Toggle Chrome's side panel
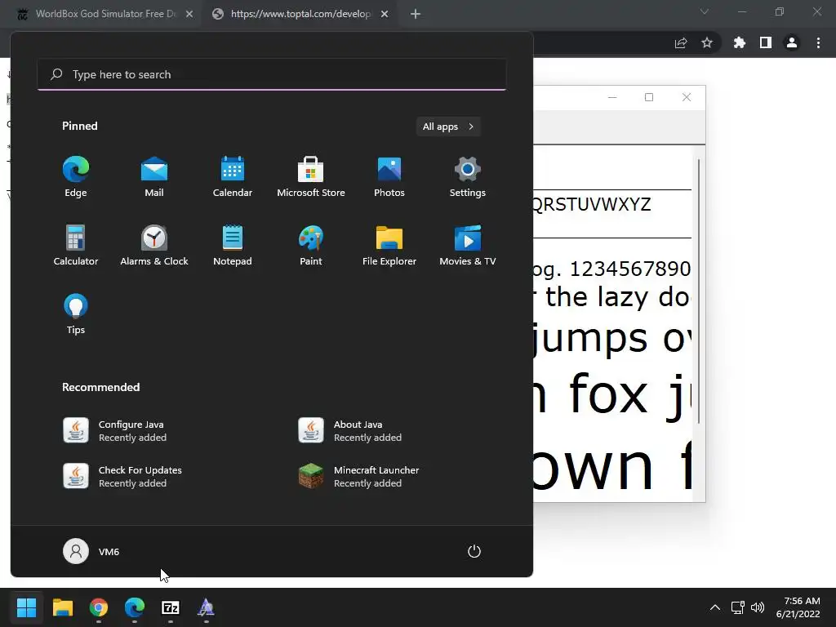The image size is (836, 627). click(x=766, y=43)
